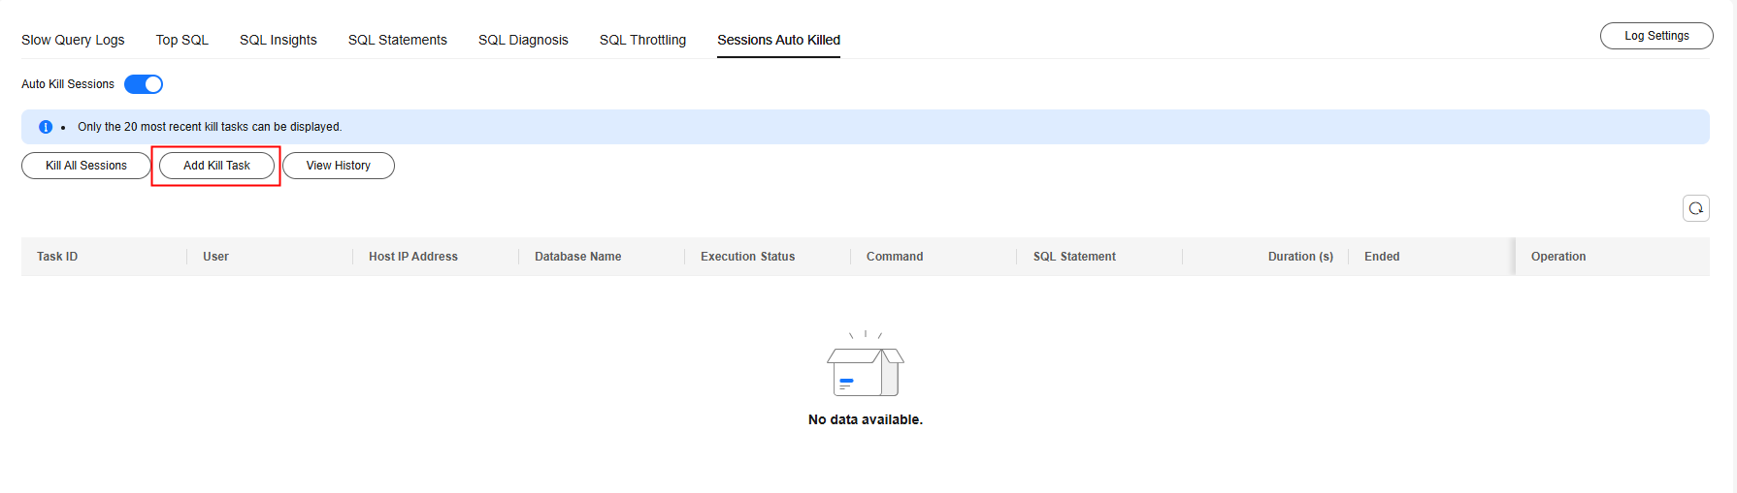Open the SQL Statements tab
This screenshot has width=1737, height=493.
[x=398, y=40]
